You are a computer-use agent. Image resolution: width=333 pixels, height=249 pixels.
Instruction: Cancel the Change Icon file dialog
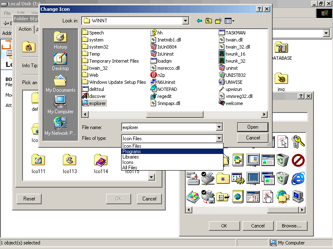[253, 138]
